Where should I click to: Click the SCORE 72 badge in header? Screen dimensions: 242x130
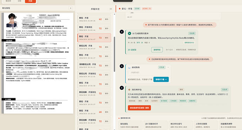[x=147, y=9]
